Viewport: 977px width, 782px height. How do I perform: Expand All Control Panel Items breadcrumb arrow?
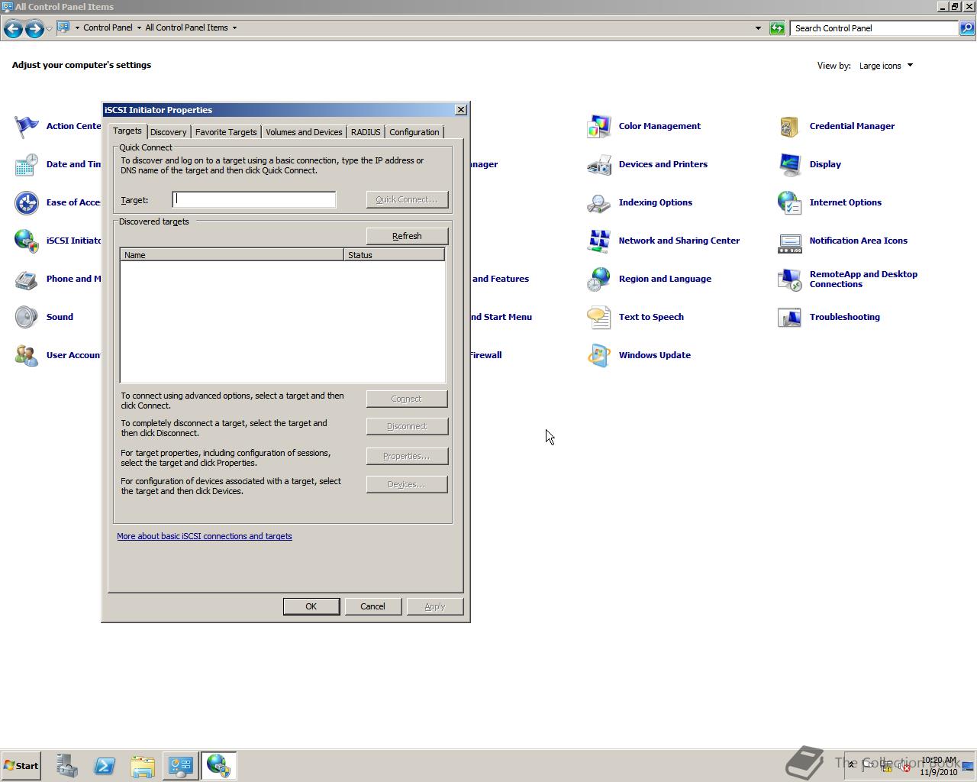click(x=234, y=27)
